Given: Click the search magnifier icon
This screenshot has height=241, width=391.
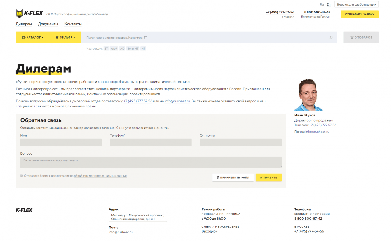Looking at the screenshot, I should pyautogui.click(x=331, y=37).
